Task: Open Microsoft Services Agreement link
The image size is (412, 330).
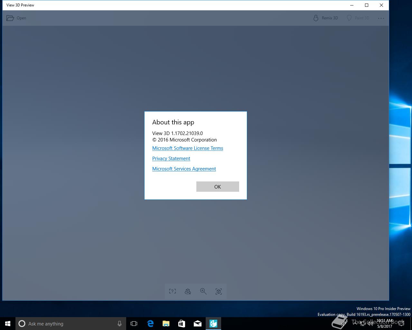Action: pyautogui.click(x=184, y=169)
